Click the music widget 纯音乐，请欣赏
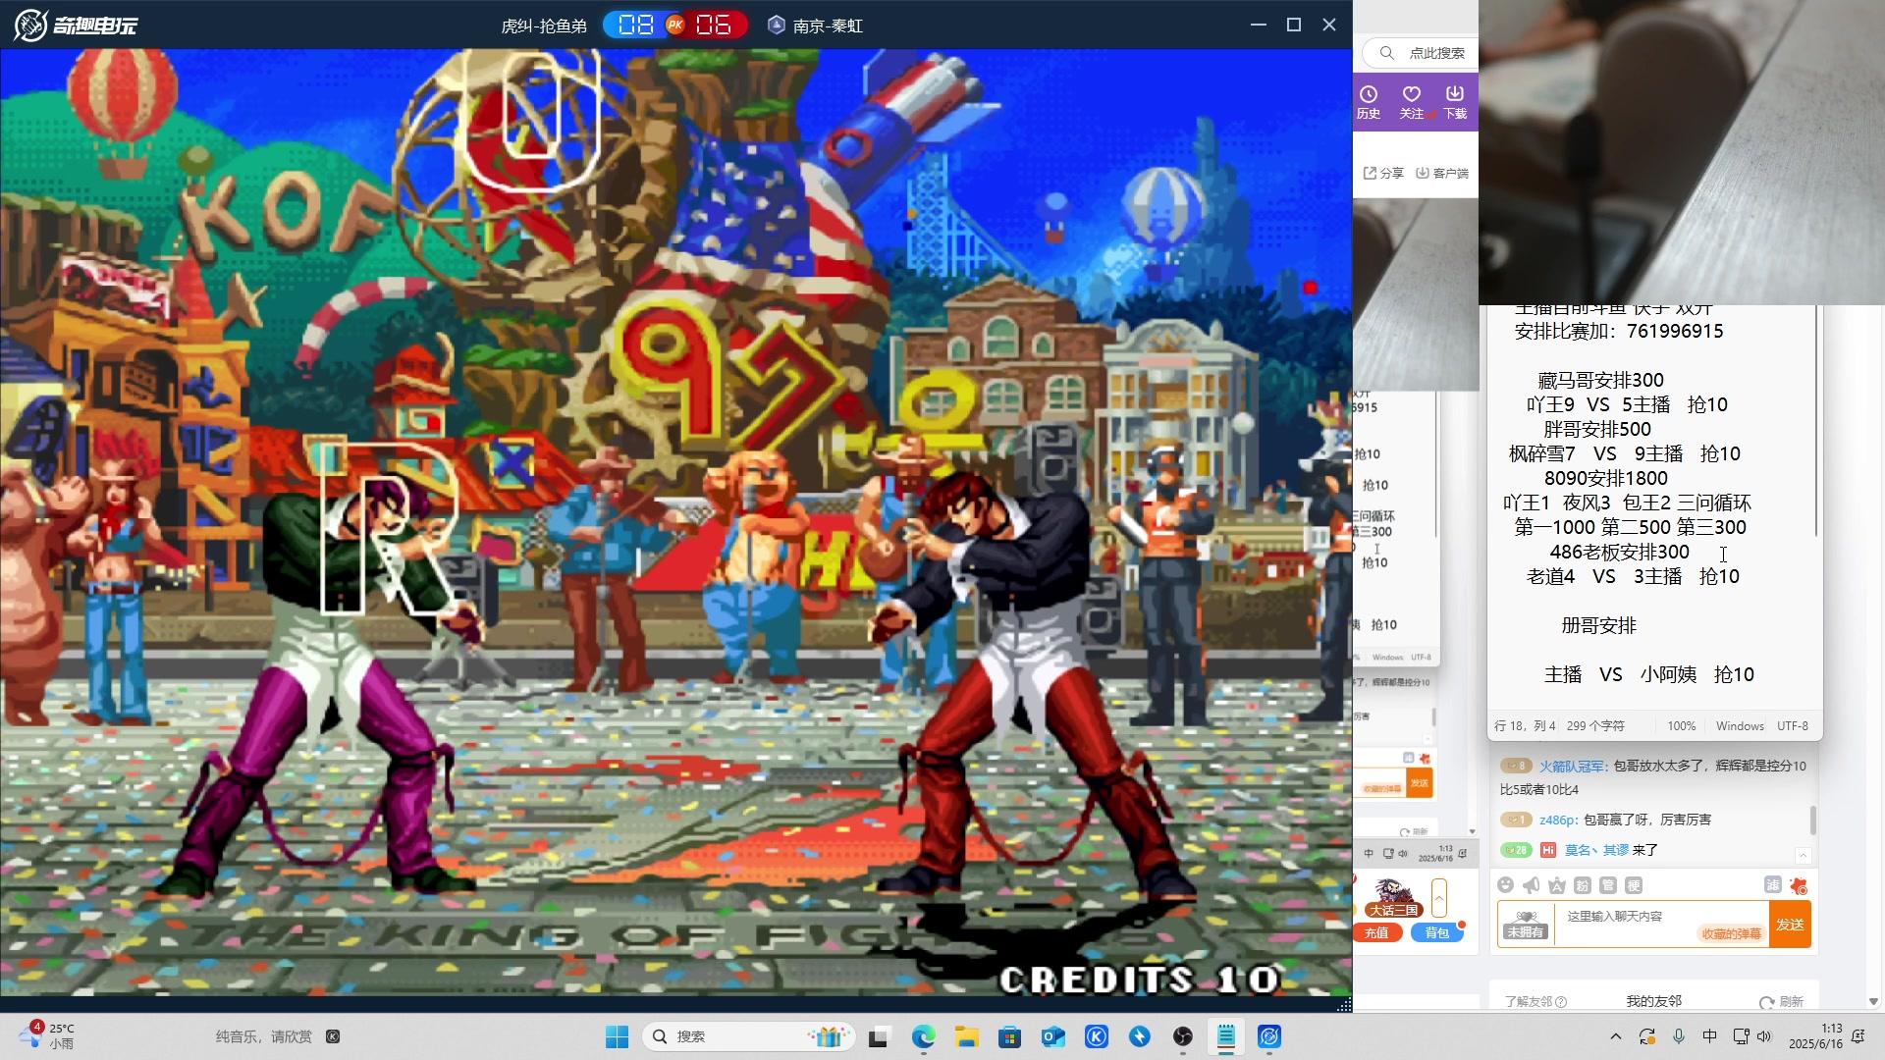 [278, 1036]
